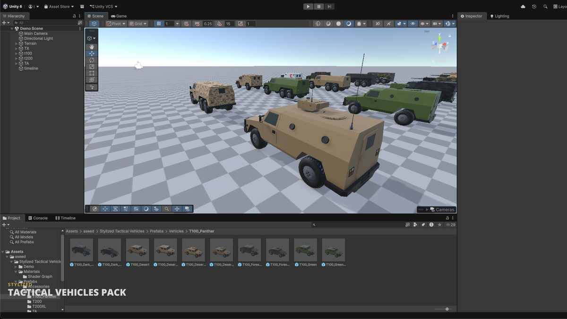The height and width of the screenshot is (319, 567).
Task: Open Scene view more options menu
Action: (453, 16)
